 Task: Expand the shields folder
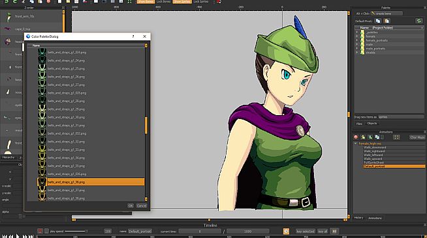click(357, 53)
